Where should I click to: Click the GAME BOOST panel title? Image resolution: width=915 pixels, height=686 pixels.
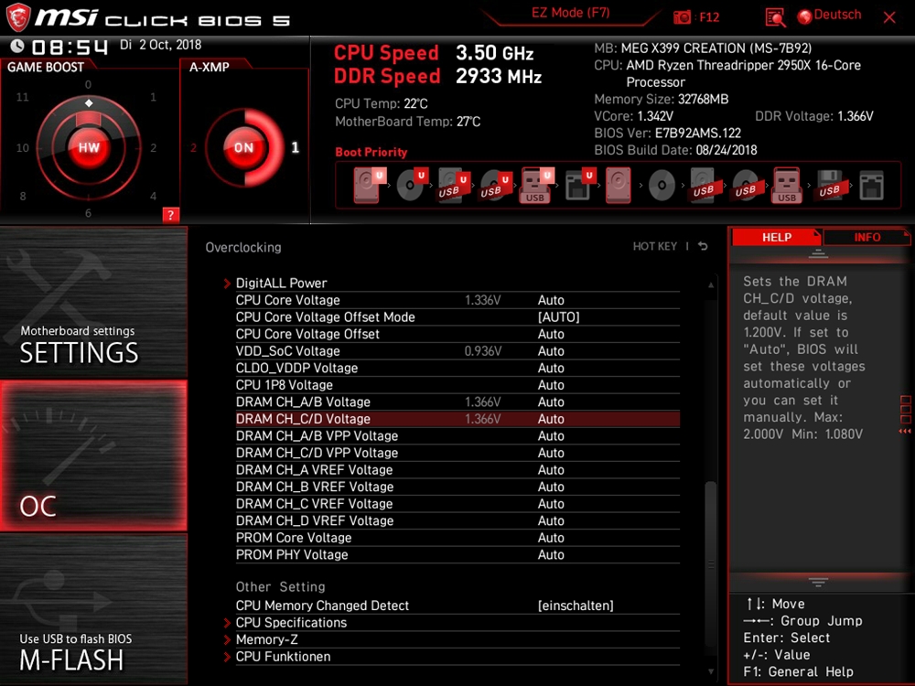(x=46, y=67)
